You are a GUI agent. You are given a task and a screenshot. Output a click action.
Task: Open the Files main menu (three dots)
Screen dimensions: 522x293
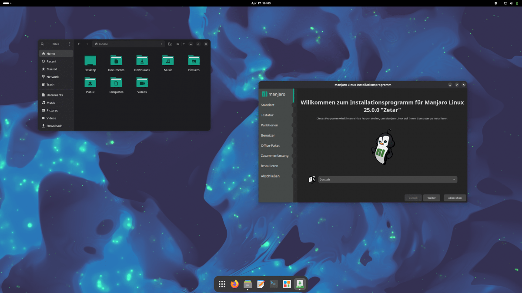click(70, 44)
